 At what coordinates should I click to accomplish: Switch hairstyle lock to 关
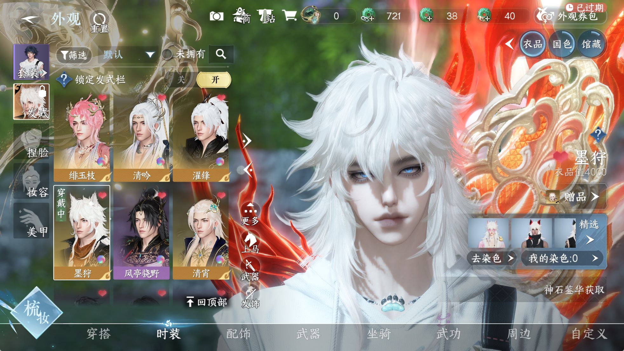(x=181, y=79)
